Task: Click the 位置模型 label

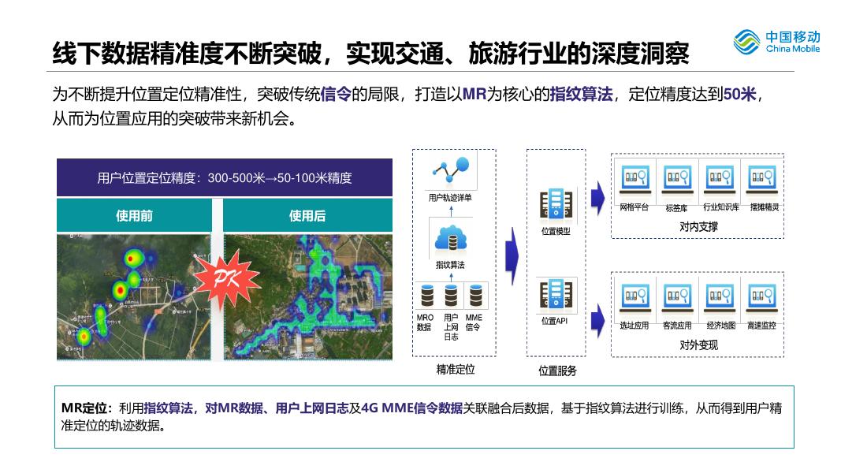Action: tap(556, 231)
